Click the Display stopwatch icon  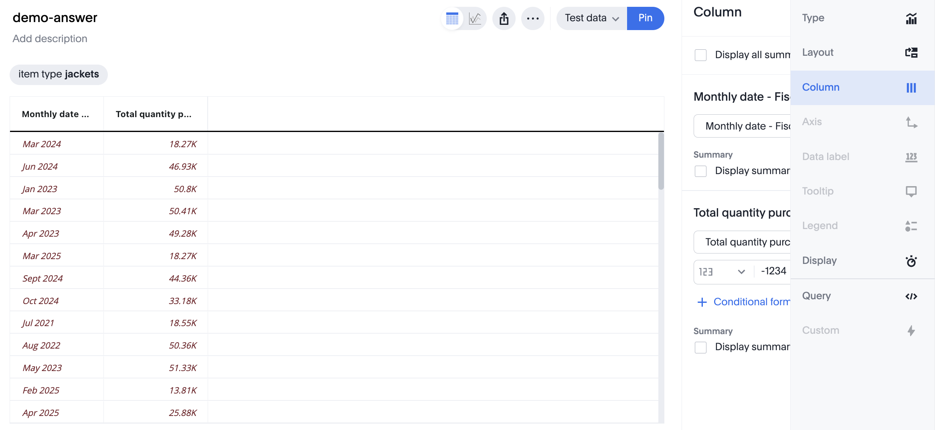pos(911,261)
